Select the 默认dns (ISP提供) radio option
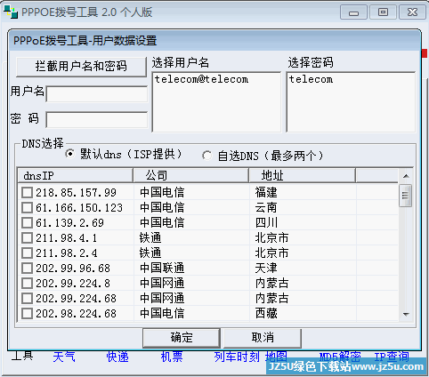Viewport: 429px width, 377px height. (70, 154)
